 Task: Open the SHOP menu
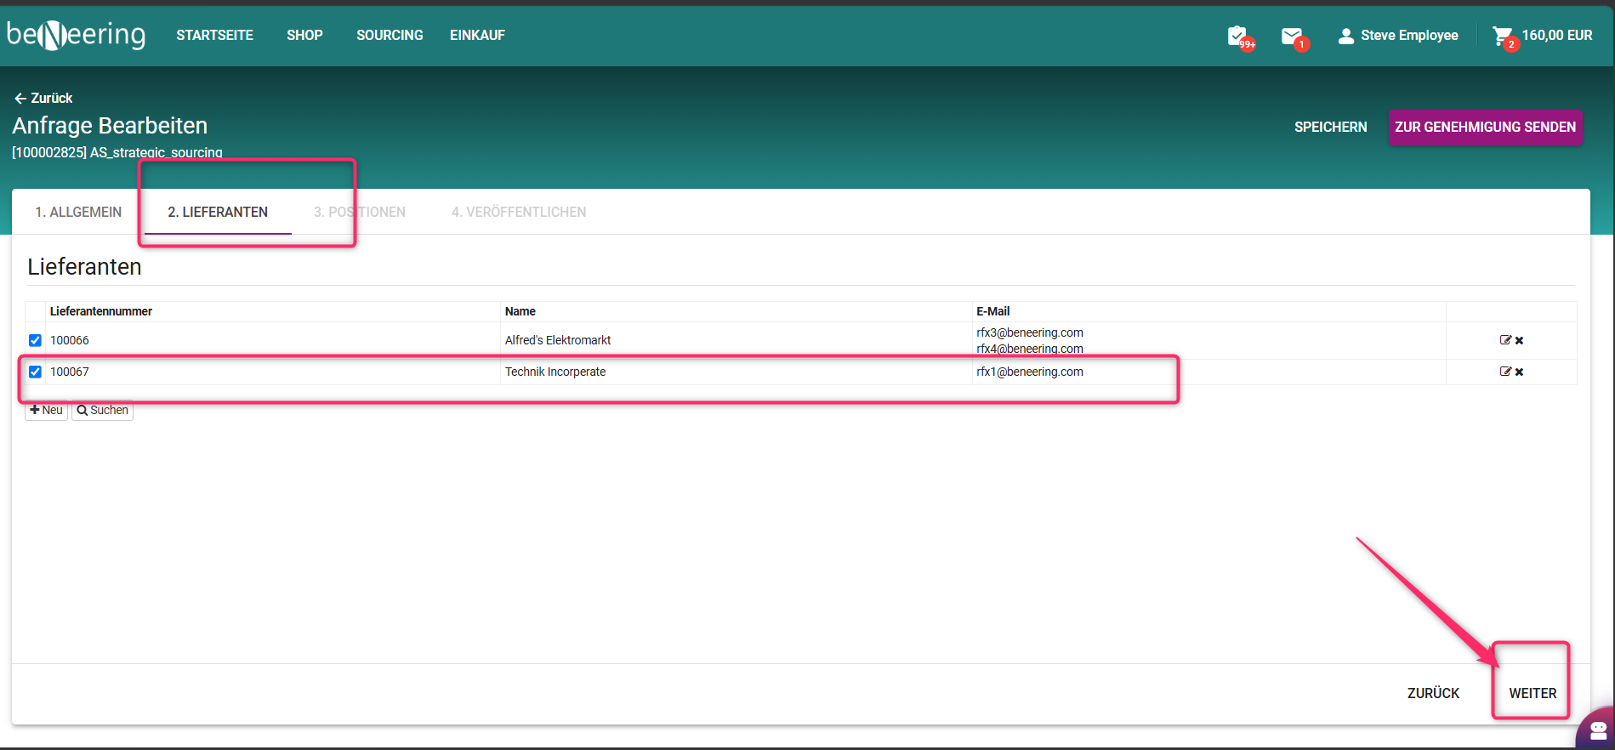coord(304,35)
